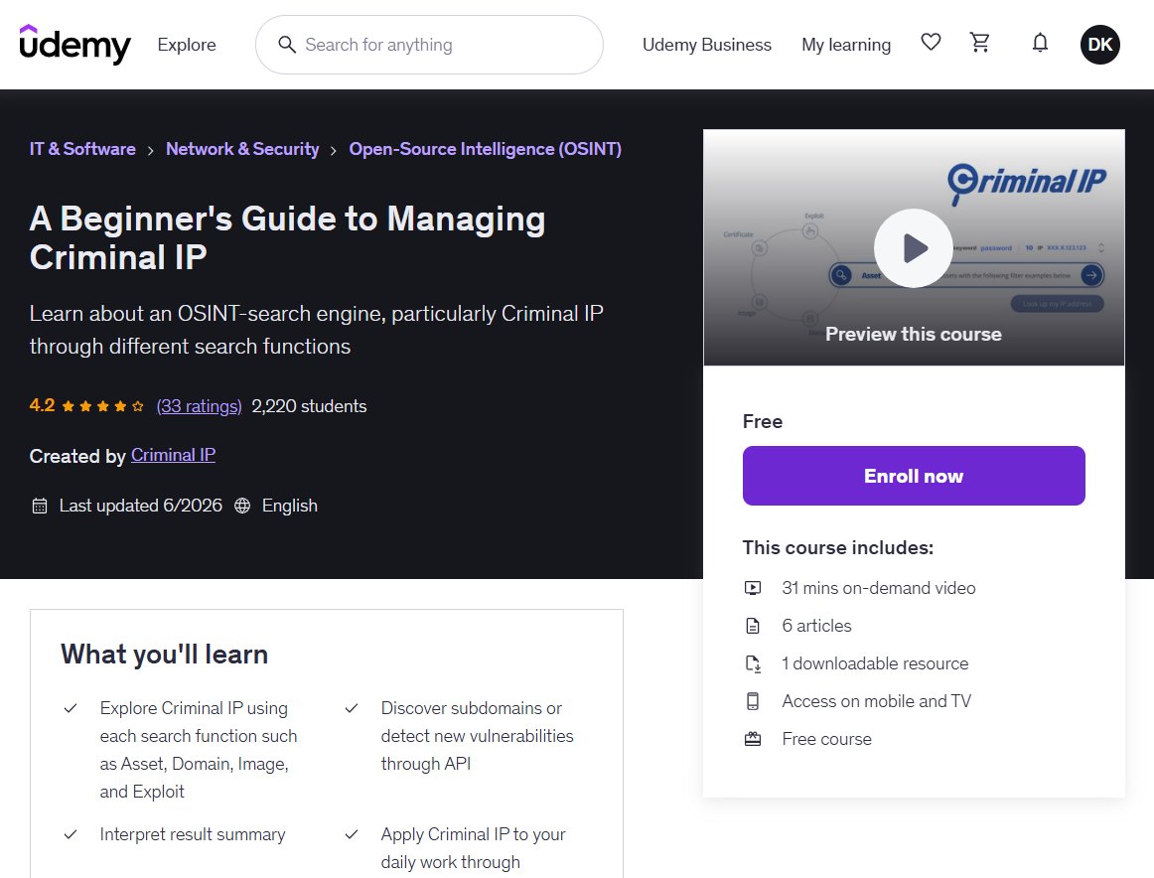Open IT & Software breadcrumb
1154x878 pixels.
(82, 149)
